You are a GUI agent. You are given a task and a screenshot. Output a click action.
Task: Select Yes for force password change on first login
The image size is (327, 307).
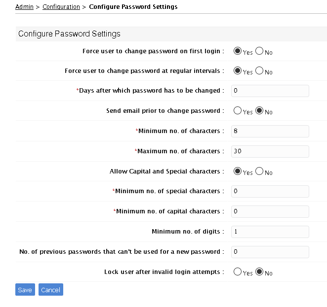click(238, 51)
